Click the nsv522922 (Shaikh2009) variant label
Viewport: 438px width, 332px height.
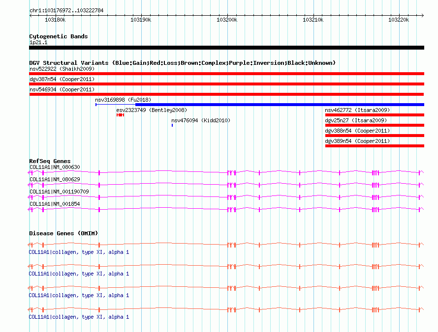tap(62, 69)
